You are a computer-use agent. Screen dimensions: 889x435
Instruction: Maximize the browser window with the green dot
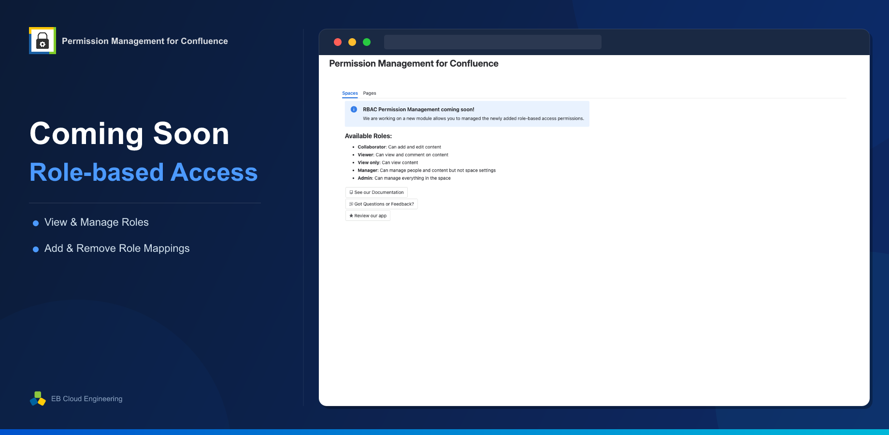coord(367,42)
